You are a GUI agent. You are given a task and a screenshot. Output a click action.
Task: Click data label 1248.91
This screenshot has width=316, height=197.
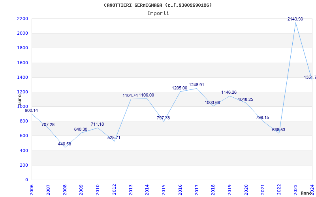coord(196,85)
